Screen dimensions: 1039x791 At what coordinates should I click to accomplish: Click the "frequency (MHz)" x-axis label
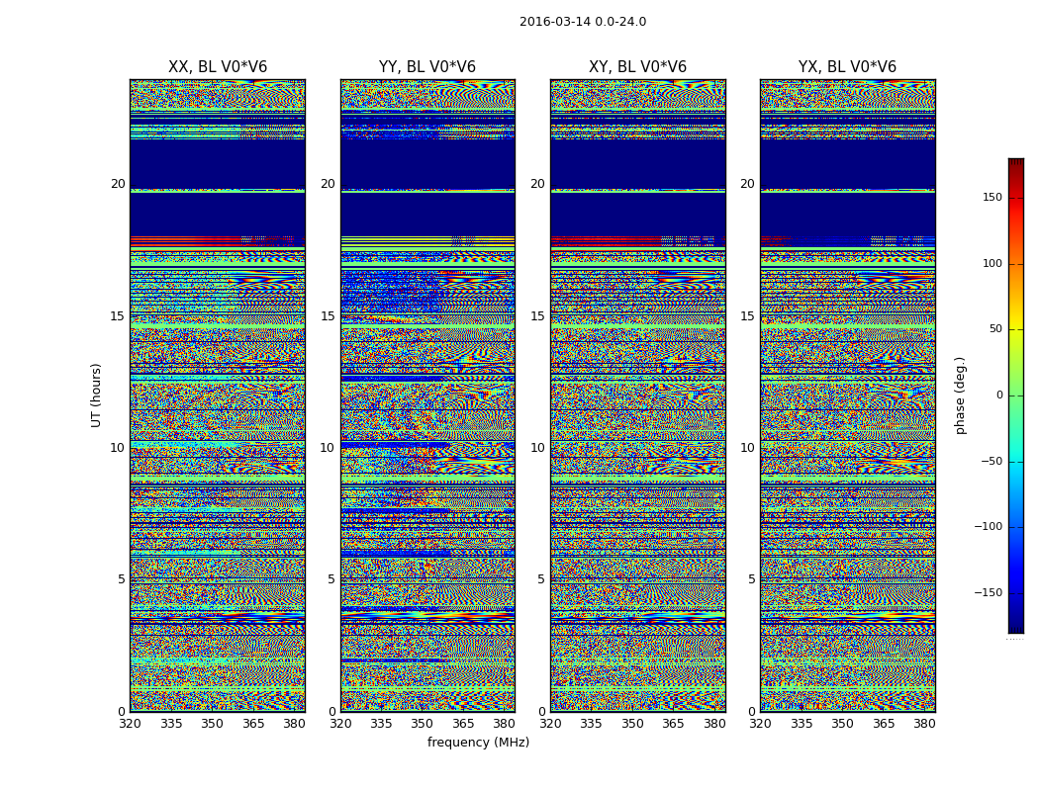pos(478,742)
